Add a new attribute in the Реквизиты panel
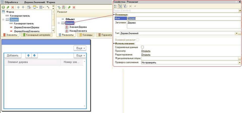This screenshot has height=113, width=242. (x=59, y=7)
